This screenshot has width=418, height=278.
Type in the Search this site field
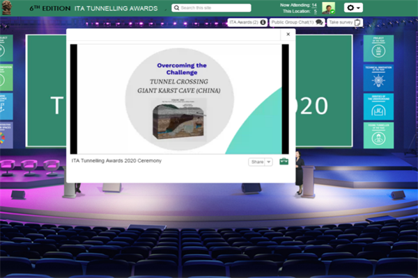220,8
